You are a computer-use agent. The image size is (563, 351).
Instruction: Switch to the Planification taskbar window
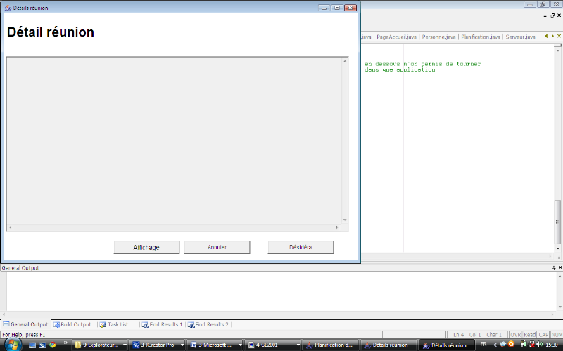331,345
